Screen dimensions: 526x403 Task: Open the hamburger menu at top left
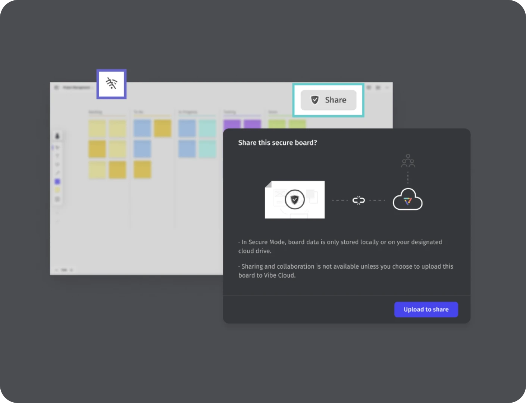(56, 87)
